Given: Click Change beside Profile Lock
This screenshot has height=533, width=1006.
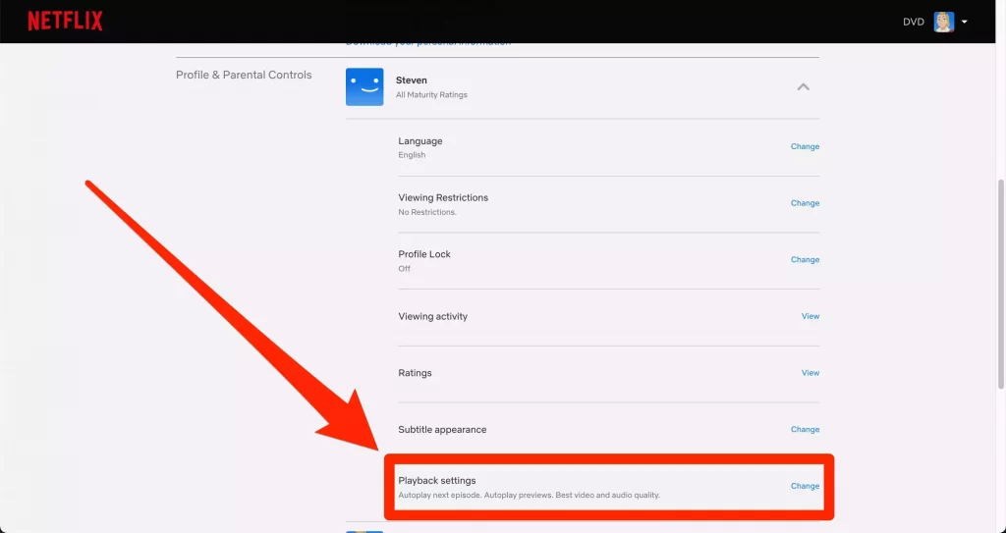Looking at the screenshot, I should [x=805, y=260].
